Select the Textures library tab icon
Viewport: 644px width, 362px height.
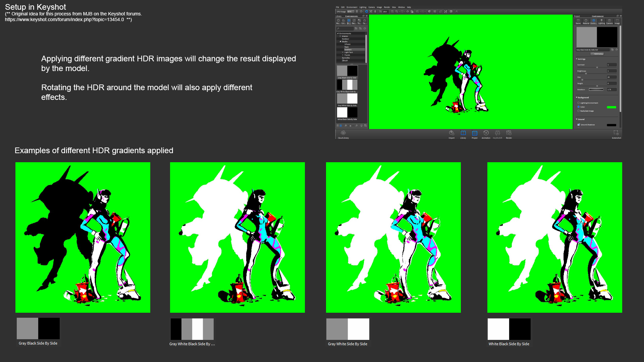tap(359, 22)
